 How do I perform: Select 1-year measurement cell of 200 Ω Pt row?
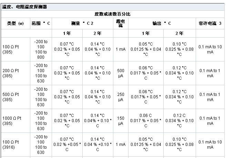(x=67, y=73)
